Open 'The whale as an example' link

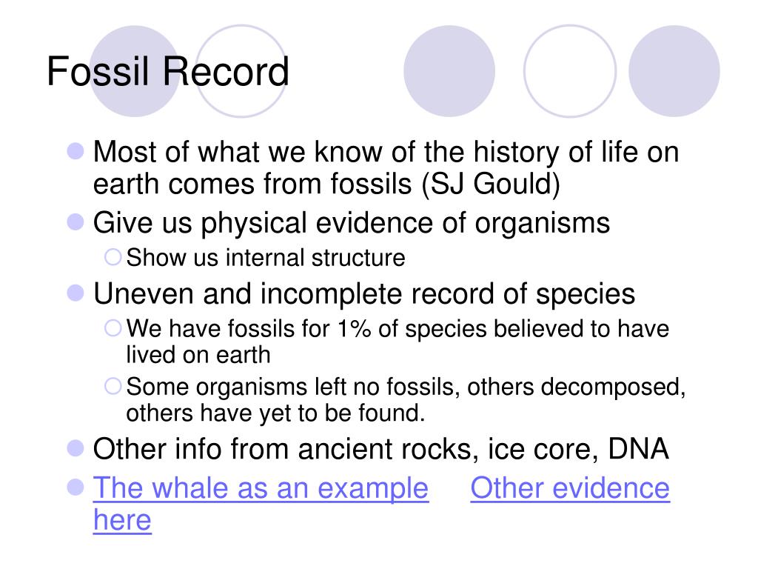coord(261,488)
